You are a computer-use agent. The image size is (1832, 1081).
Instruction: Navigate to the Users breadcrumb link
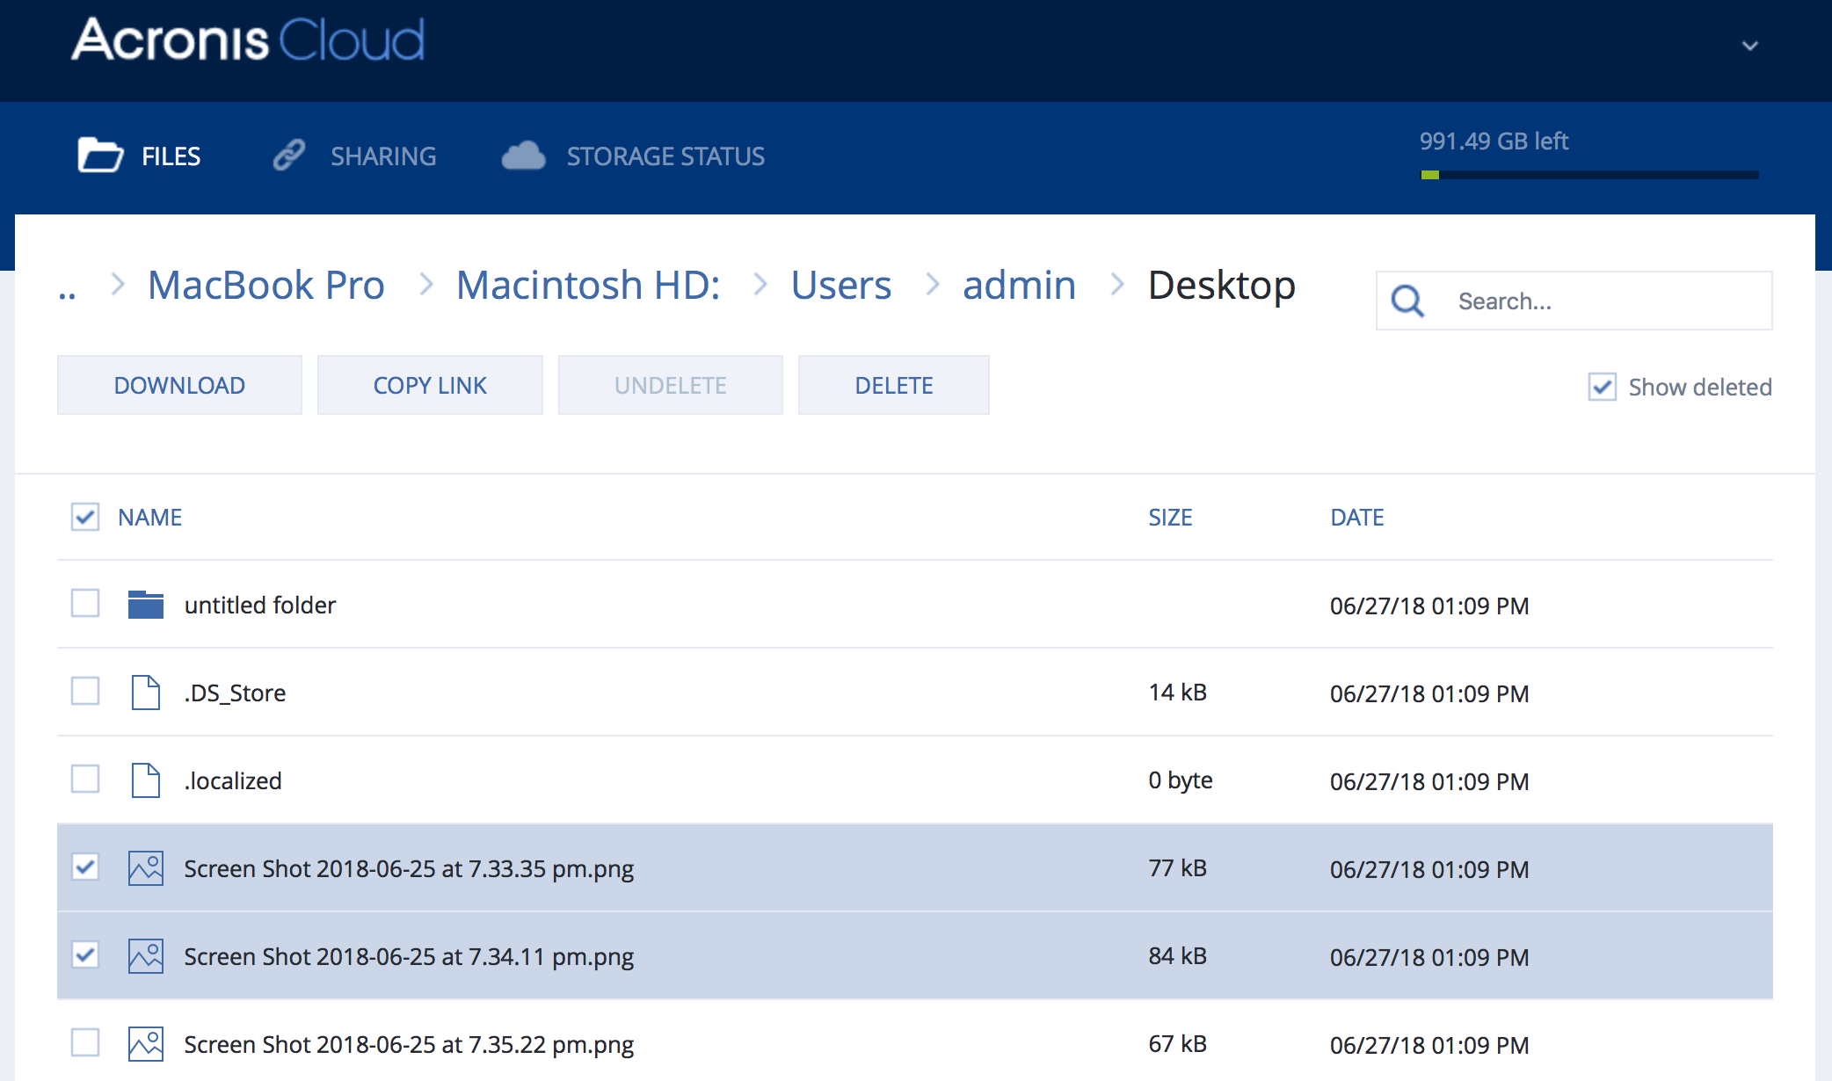pyautogui.click(x=840, y=284)
